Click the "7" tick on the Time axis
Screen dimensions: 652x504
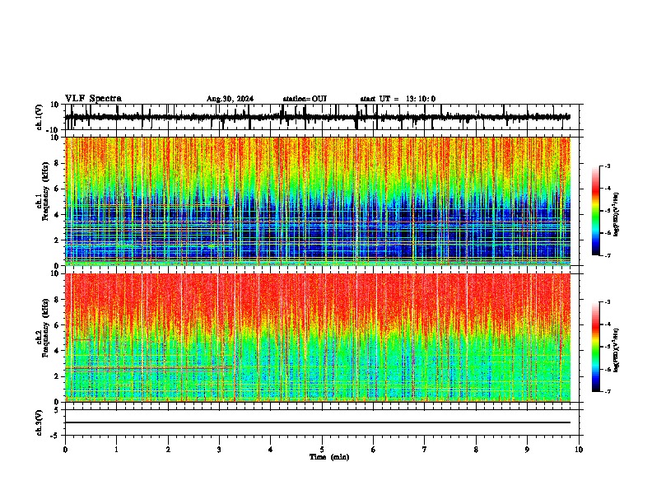coord(425,450)
